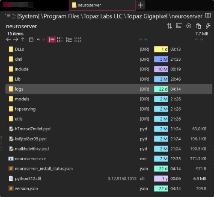The width and height of the screenshot is (214, 197).
Task: Click the document icon of python312.dll
Action: 11,179
